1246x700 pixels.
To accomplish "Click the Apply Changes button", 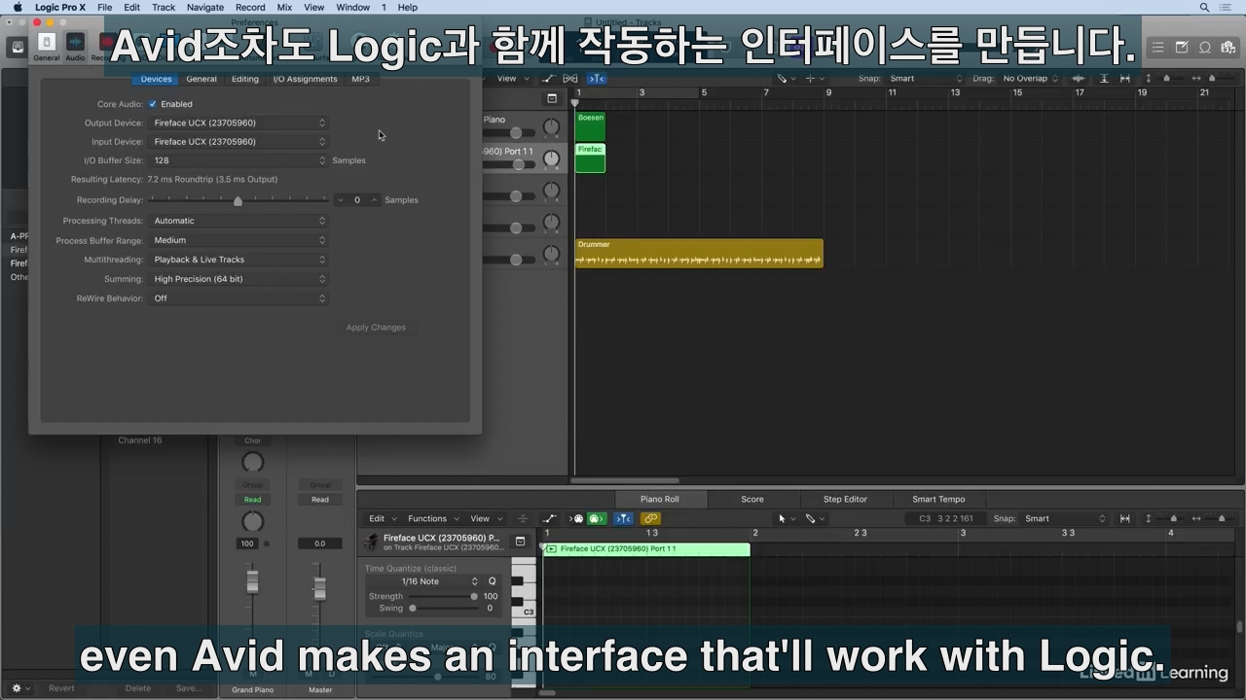I will (376, 328).
